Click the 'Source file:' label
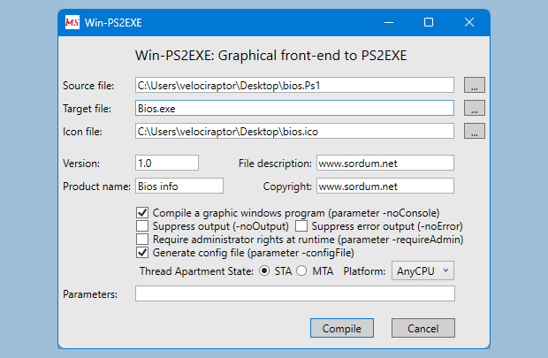This screenshot has width=548, height=358. (x=88, y=86)
